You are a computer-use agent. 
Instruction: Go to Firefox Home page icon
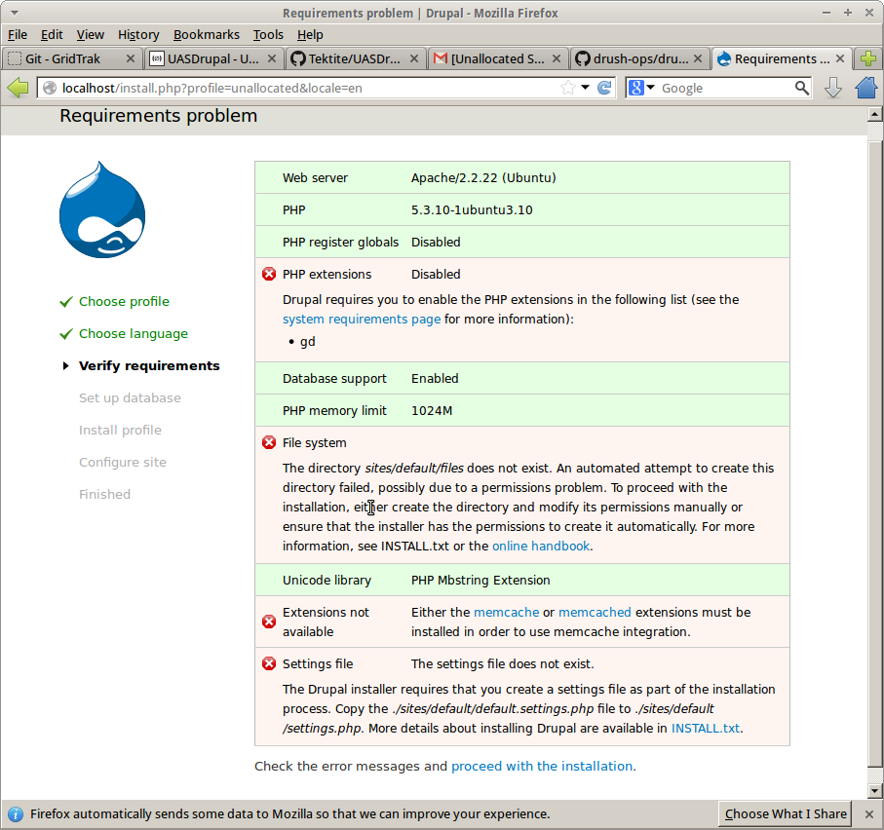(866, 88)
